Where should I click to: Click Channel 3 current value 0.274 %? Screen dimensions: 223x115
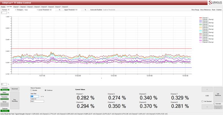click(117, 98)
